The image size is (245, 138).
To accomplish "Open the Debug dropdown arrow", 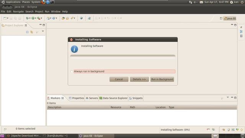I will pos(30,18).
